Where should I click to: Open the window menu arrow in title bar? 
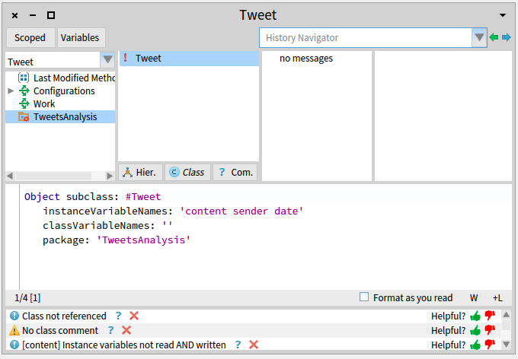pos(503,15)
